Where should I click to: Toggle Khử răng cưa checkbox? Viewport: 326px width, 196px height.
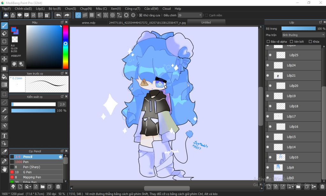pos(140,15)
